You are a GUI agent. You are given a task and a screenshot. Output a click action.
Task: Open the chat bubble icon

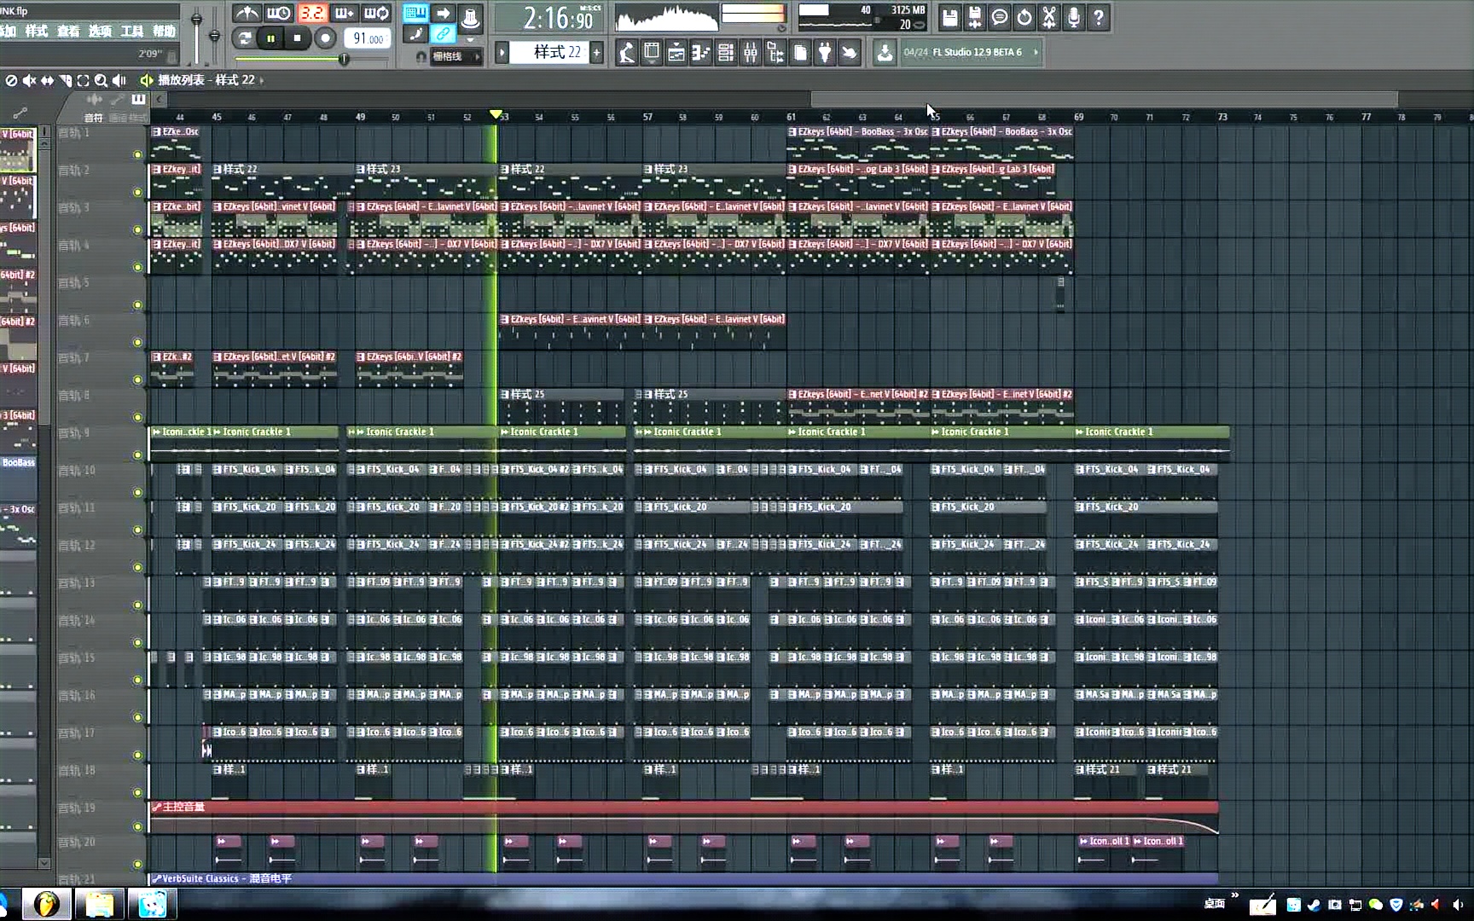tap(999, 16)
